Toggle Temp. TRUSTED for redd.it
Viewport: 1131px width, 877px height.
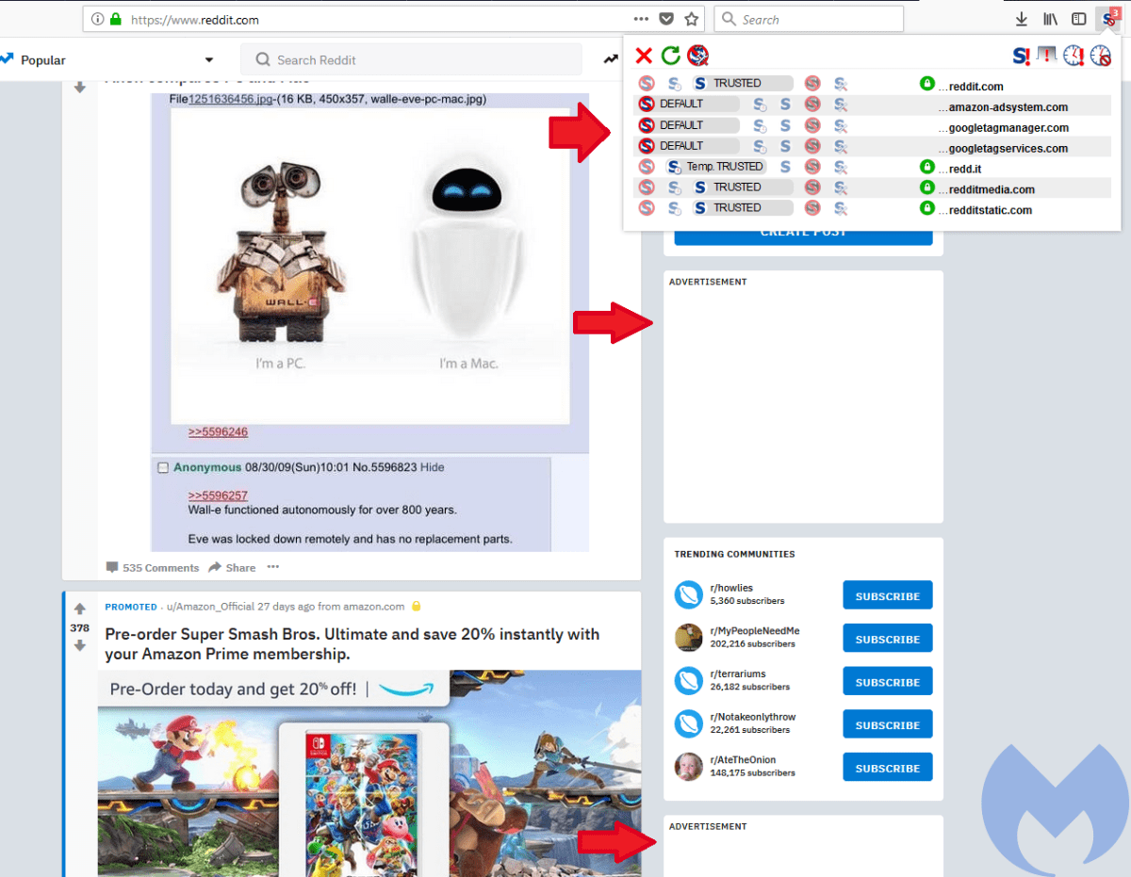(716, 166)
